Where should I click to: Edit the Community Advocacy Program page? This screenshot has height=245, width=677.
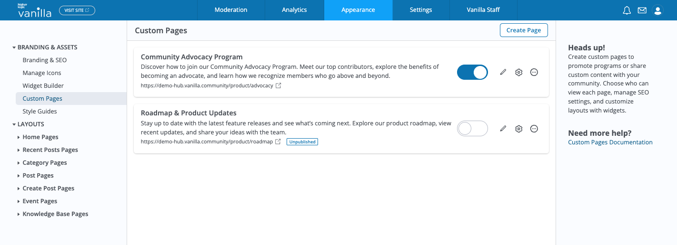click(503, 72)
